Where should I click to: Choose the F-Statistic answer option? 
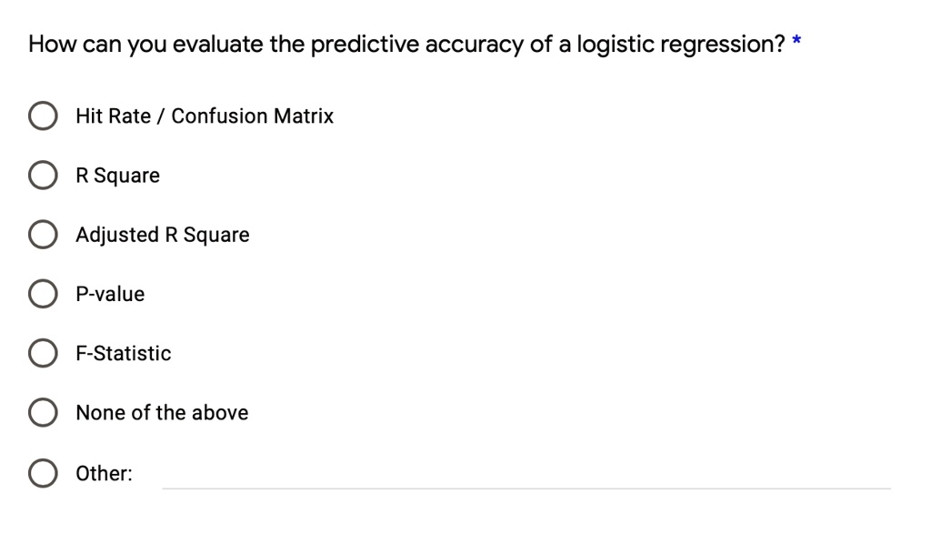coord(43,353)
